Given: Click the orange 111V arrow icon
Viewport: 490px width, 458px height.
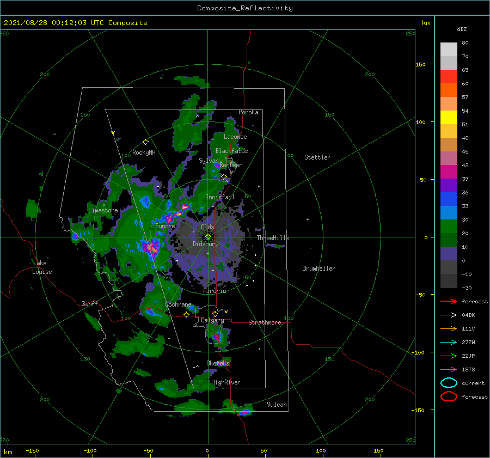Looking at the screenshot, I should (449, 328).
